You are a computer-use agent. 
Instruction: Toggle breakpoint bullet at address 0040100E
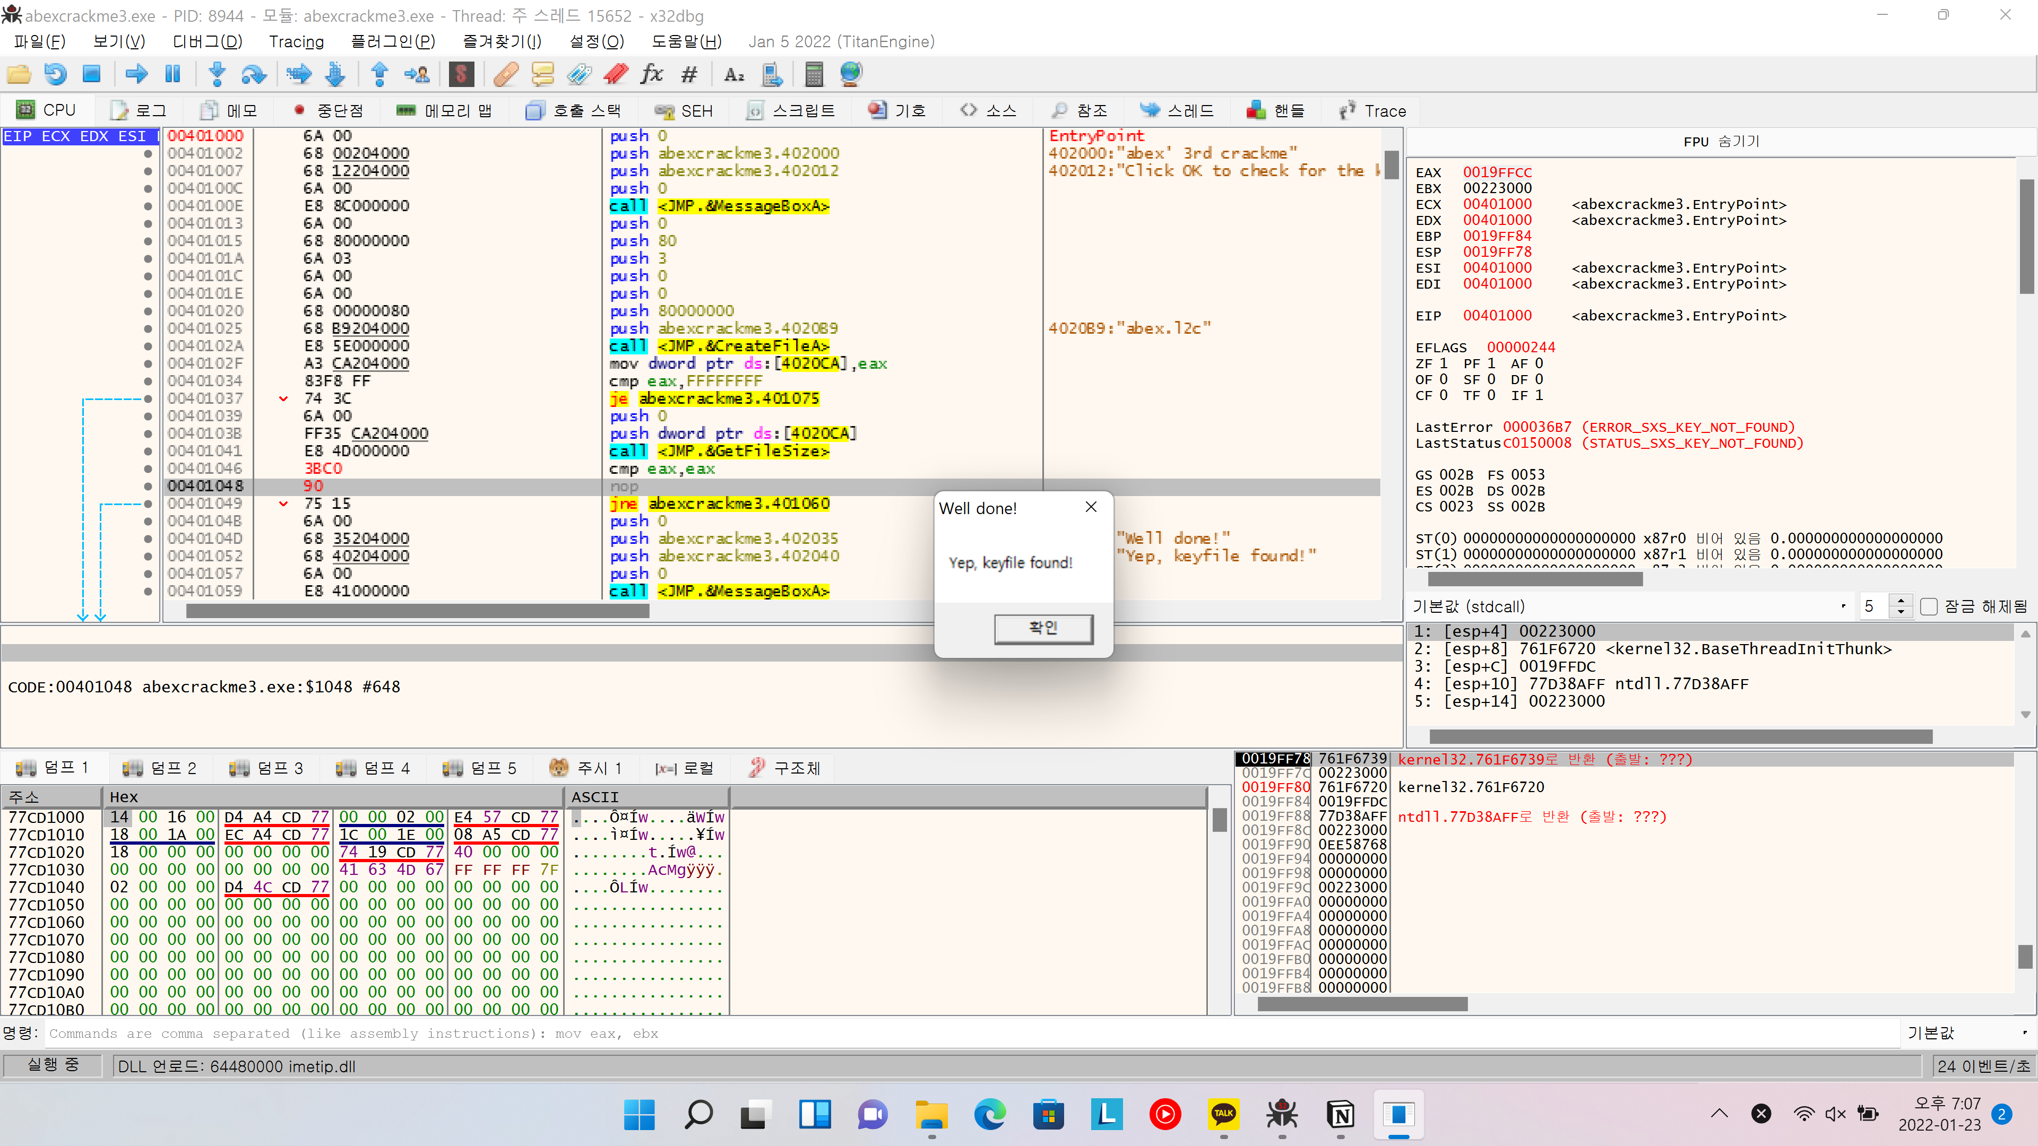pyautogui.click(x=148, y=206)
